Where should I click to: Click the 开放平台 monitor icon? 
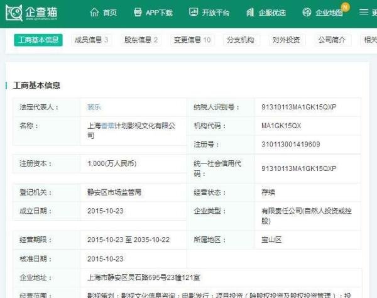[x=194, y=12]
